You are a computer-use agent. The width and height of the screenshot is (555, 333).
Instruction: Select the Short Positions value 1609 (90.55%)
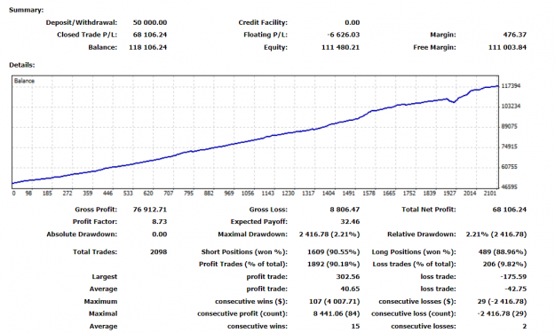coord(333,252)
